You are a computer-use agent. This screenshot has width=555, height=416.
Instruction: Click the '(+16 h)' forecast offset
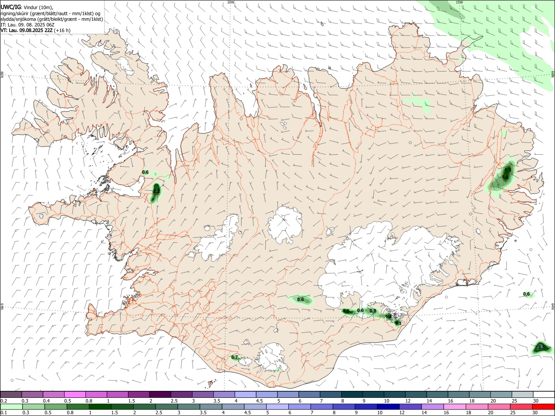(x=63, y=30)
